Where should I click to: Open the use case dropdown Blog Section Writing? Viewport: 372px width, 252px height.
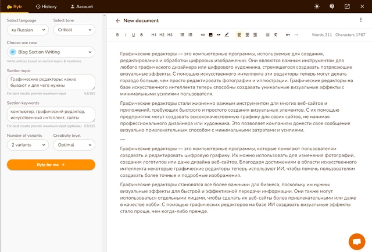pyautogui.click(x=51, y=52)
